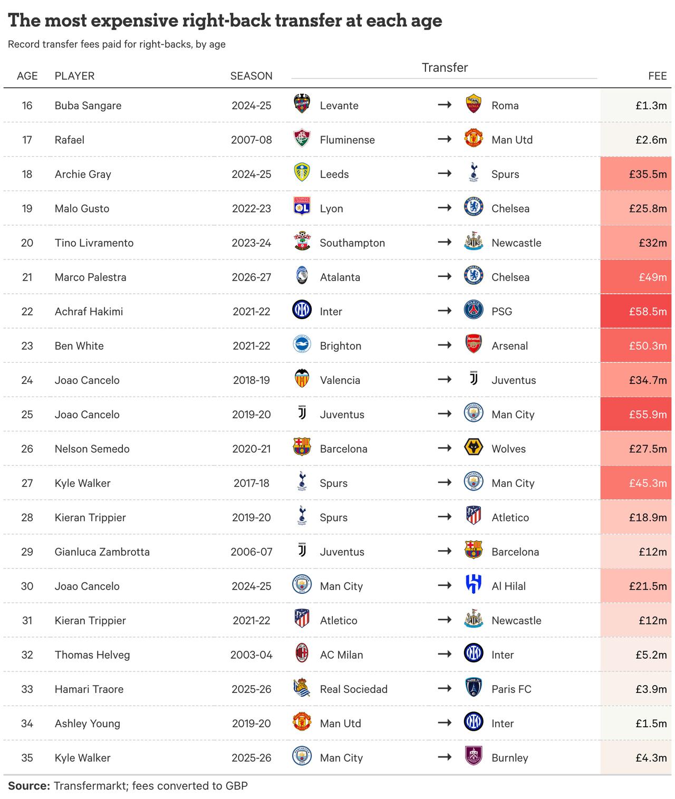Click the Valencia bat crest

[x=302, y=379]
